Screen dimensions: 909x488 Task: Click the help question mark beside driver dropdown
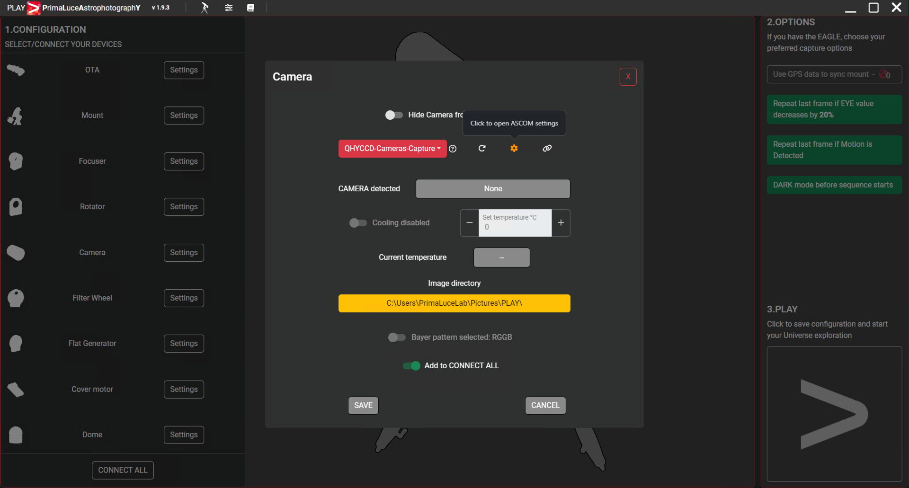pos(453,149)
